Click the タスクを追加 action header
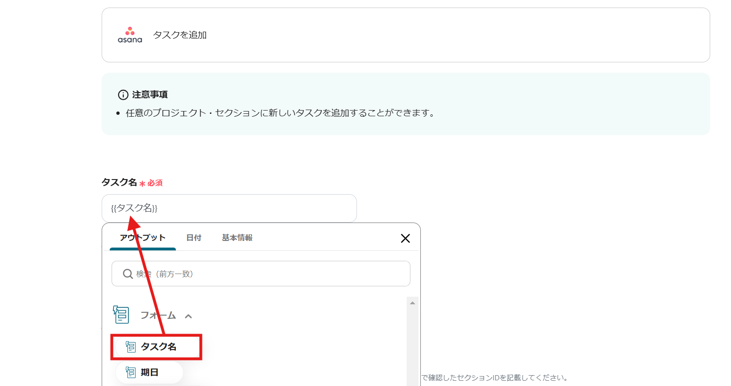This screenshot has width=731, height=386. [180, 35]
